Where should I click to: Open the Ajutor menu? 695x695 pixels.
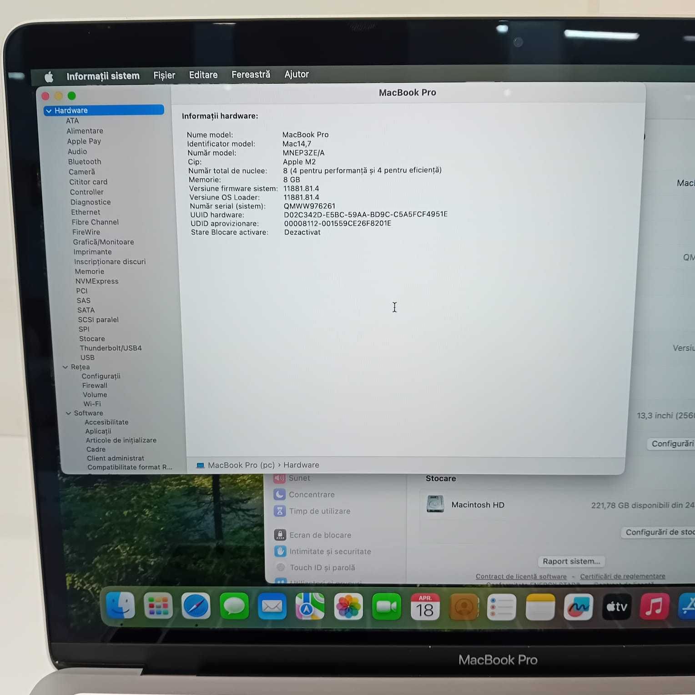(x=297, y=74)
